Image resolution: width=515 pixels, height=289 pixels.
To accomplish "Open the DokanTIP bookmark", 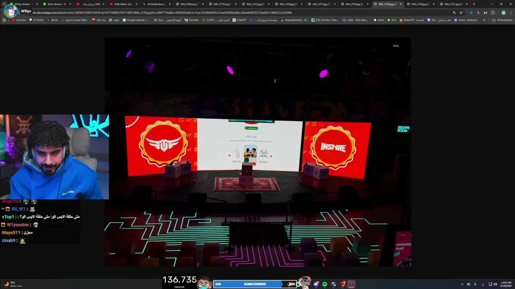I will coord(412,20).
